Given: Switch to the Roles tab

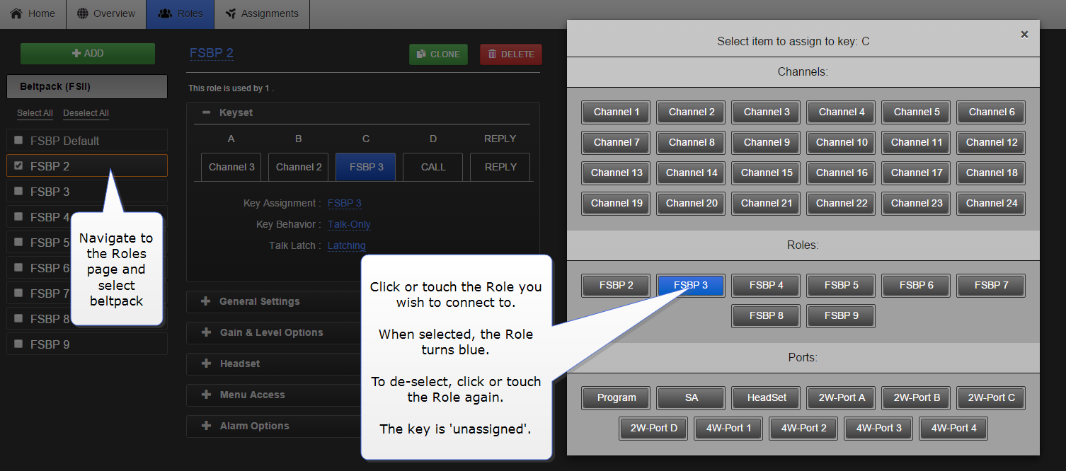Looking at the screenshot, I should (180, 13).
